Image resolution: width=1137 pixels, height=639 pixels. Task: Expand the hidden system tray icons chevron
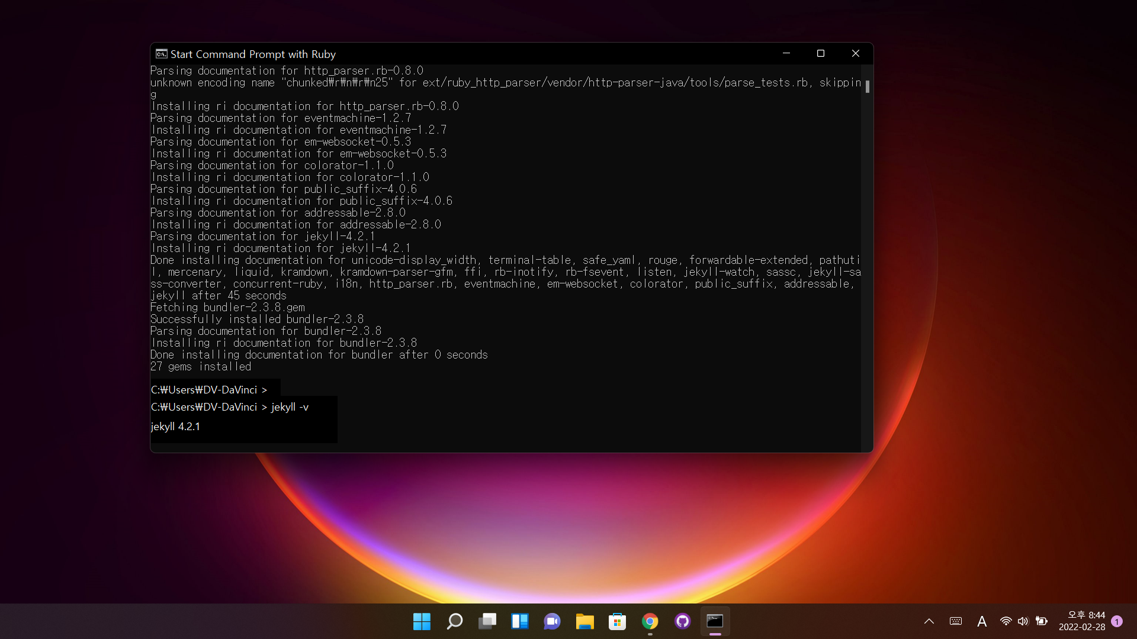coord(929,621)
